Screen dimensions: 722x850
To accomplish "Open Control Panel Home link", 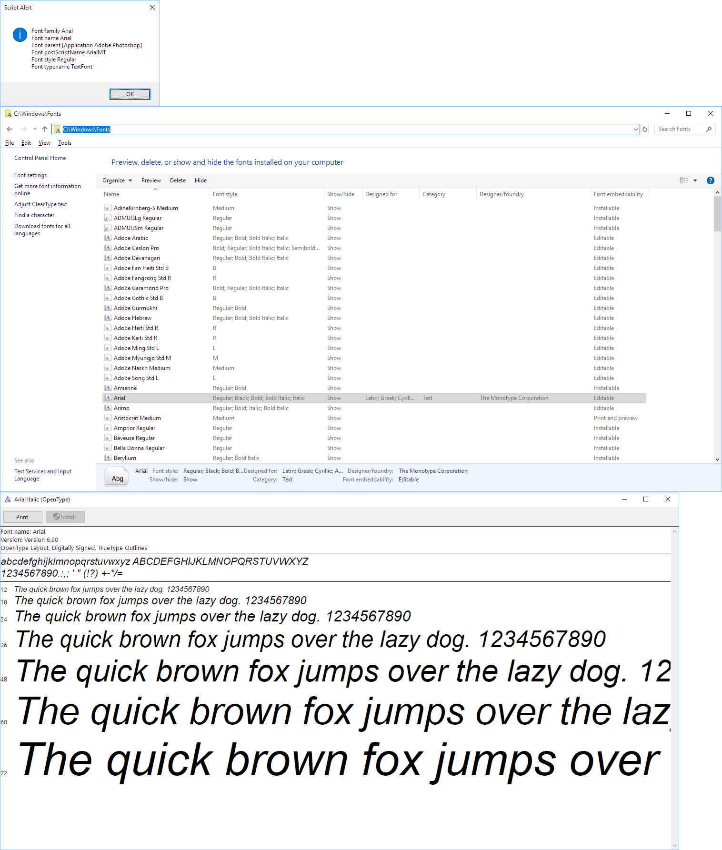I will tap(40, 158).
